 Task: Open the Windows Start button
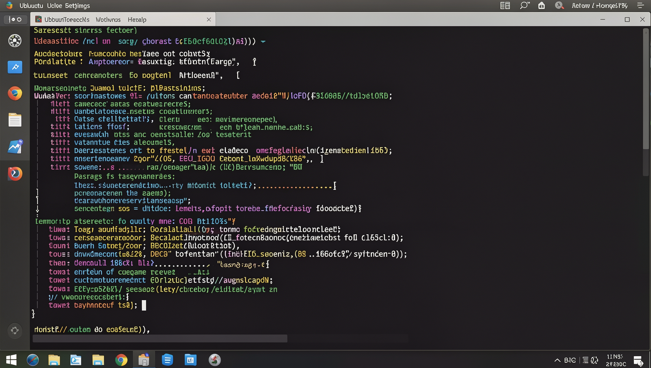11,360
